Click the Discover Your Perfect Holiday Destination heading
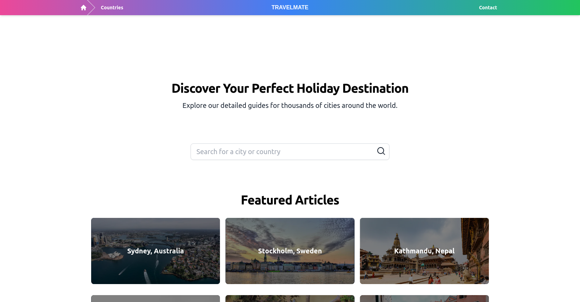 tap(290, 88)
